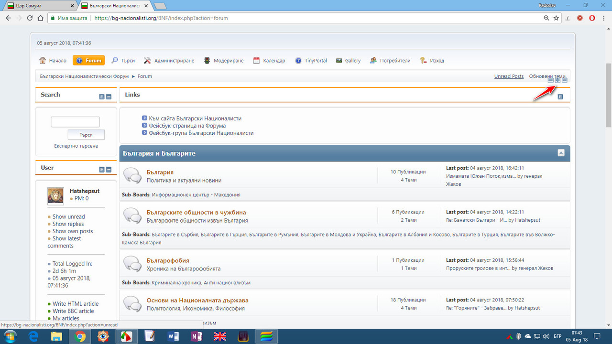612x344 pixels.
Task: Open Microsoft Word from the taskbar
Action: 173,336
